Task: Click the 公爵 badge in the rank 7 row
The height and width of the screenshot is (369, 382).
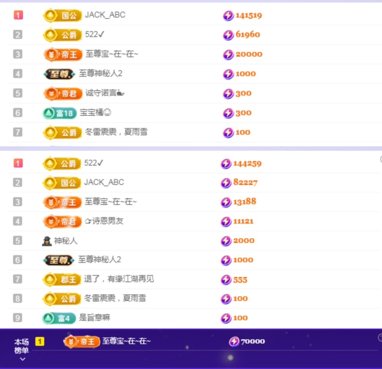Action: tap(62, 133)
